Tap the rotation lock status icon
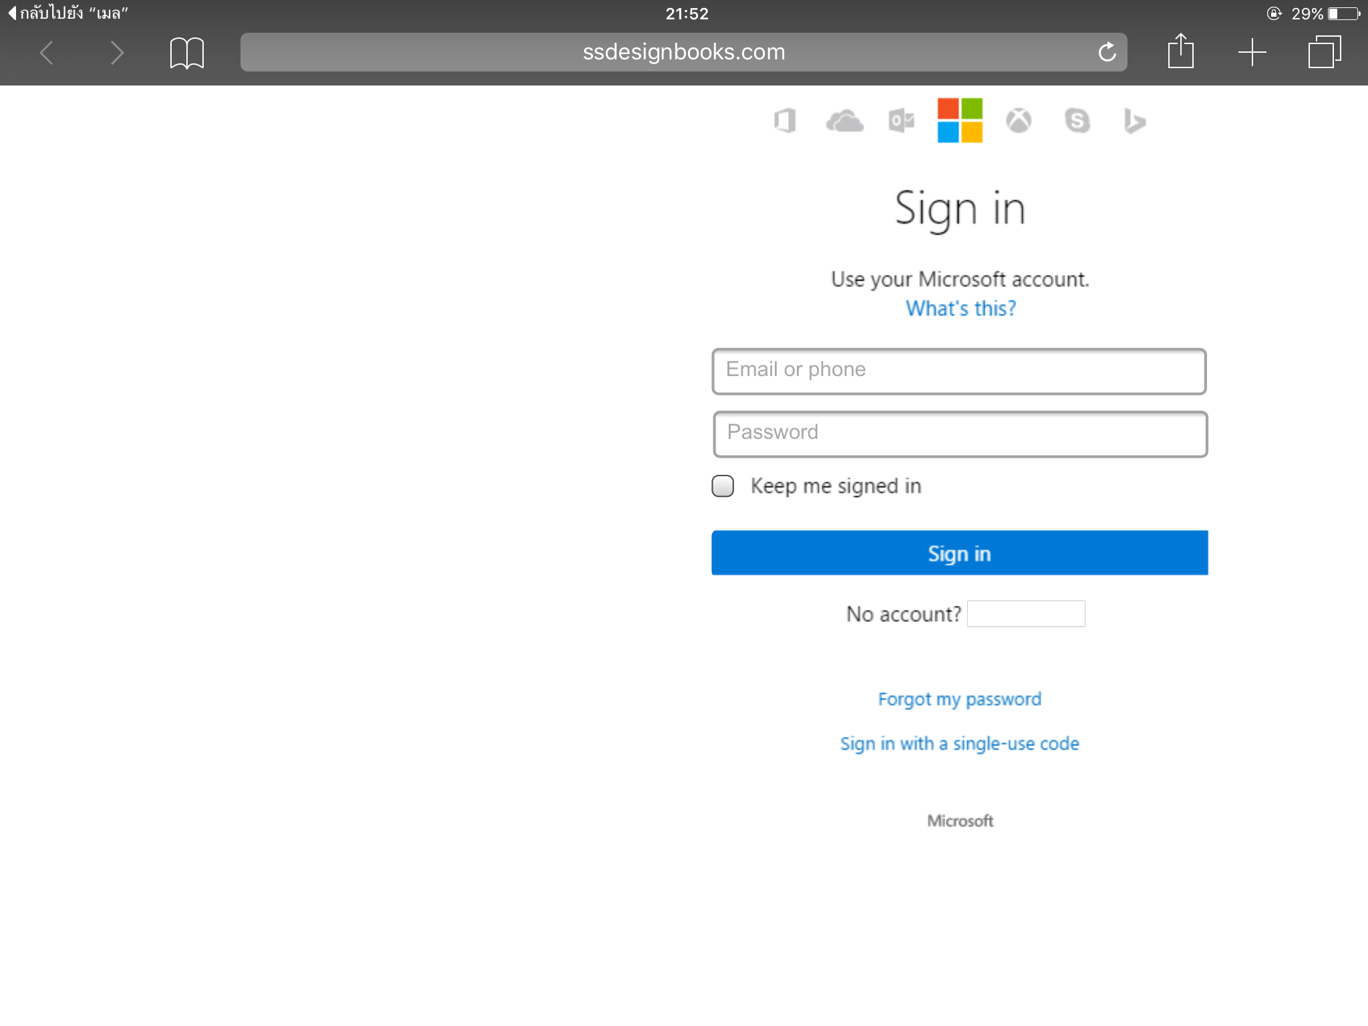 coord(1274,13)
